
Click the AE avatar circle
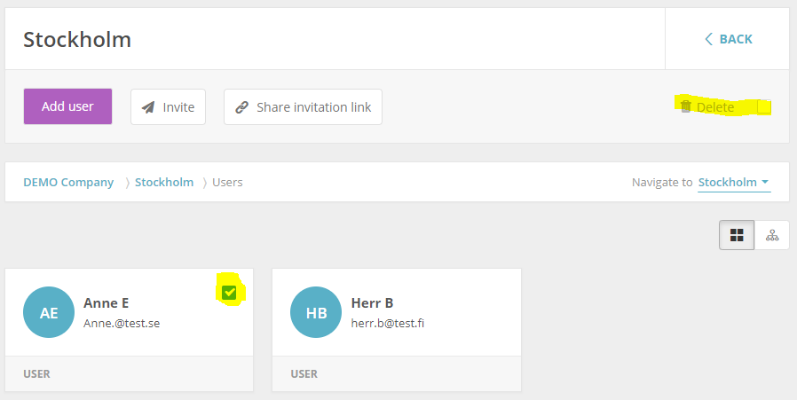tap(49, 312)
